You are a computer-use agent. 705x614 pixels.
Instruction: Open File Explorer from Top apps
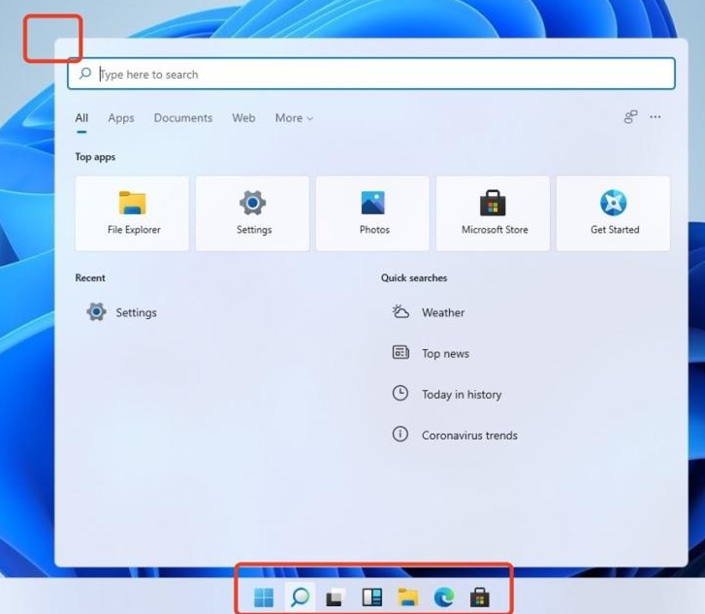[x=133, y=213]
